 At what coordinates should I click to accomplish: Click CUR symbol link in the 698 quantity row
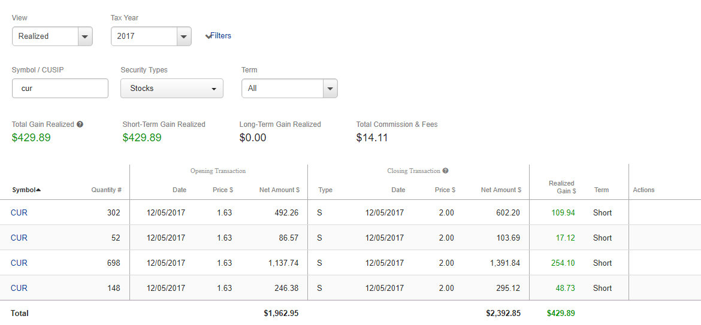click(x=19, y=263)
